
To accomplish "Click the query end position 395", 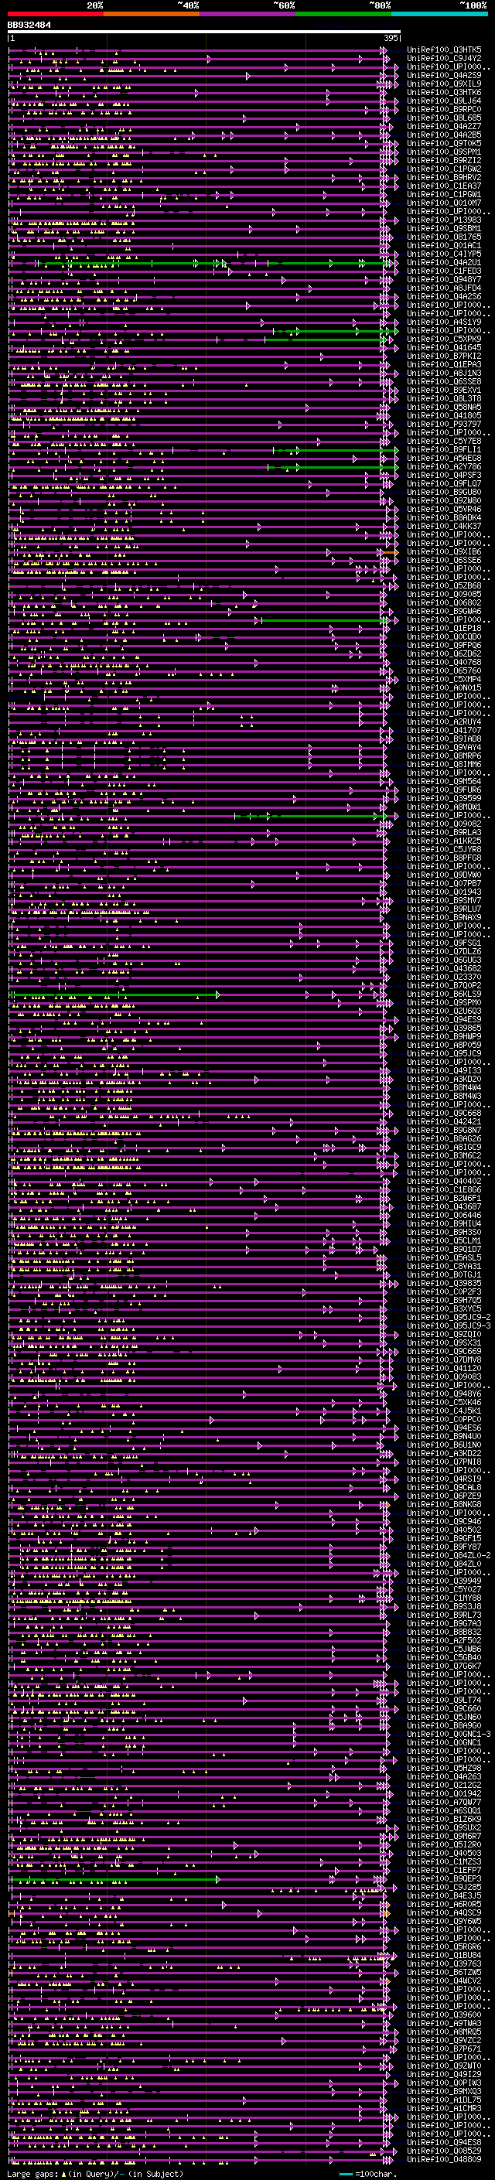I will click(x=390, y=38).
